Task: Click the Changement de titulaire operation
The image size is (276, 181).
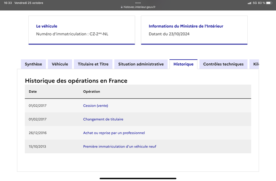Action: point(103,119)
